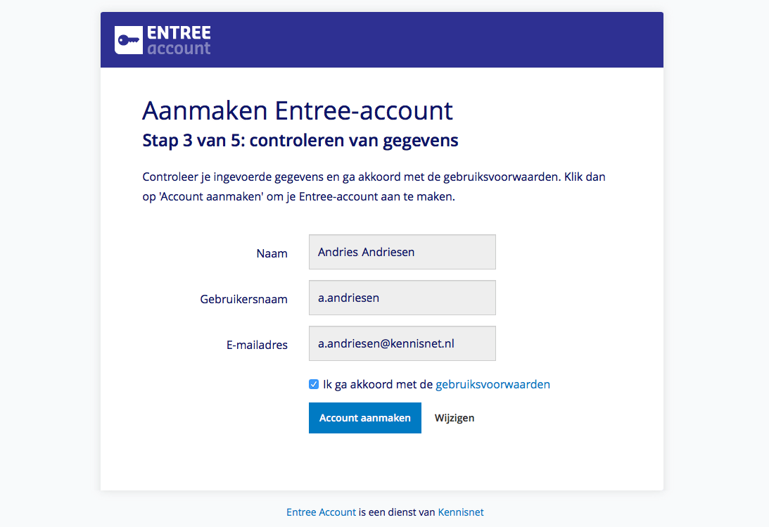The height and width of the screenshot is (527, 769).
Task: Focus the E-mailadres field
Action: (x=402, y=343)
